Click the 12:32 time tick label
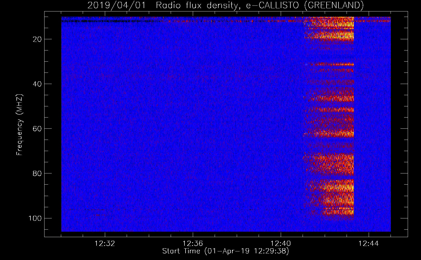Image resolution: width=421 pixels, height=260 pixels. coord(105,244)
